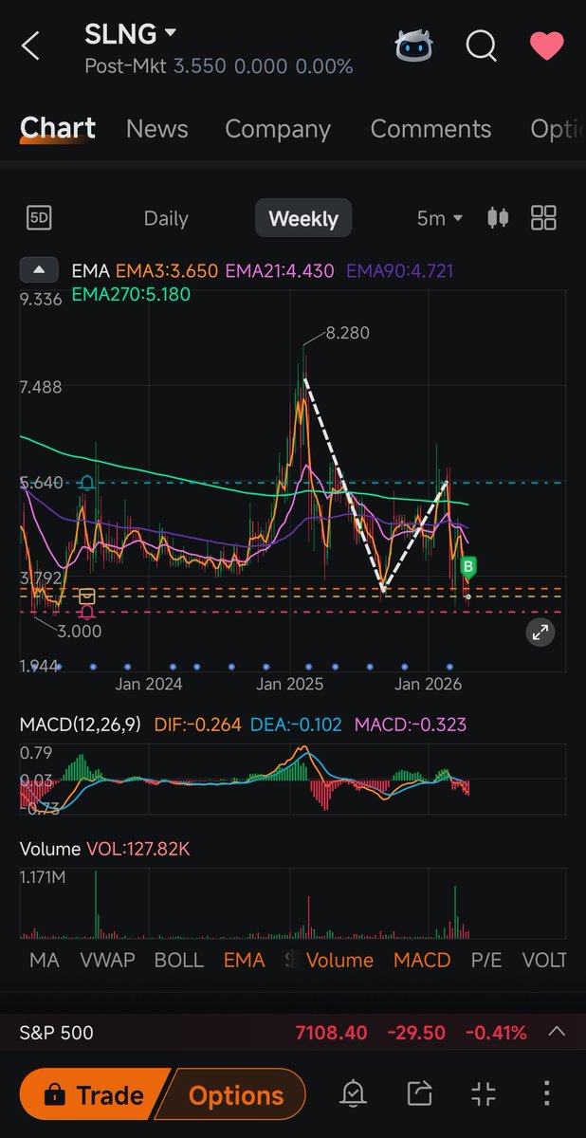Select the 5D chart range icon

(39, 218)
